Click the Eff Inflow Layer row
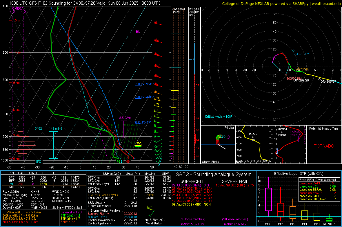 click(x=129, y=184)
